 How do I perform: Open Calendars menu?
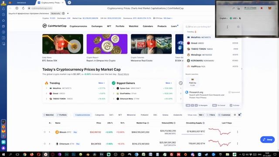point(148,26)
